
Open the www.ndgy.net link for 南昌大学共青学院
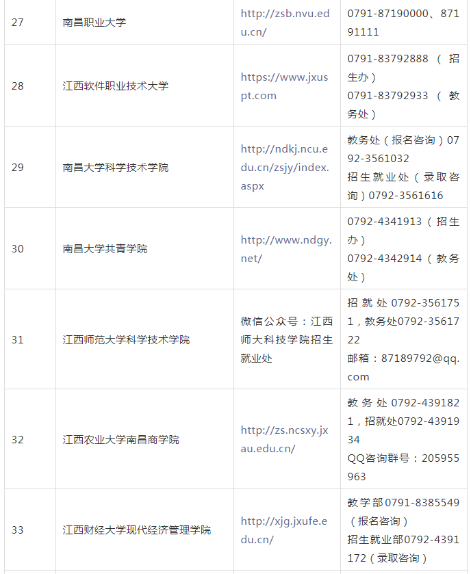pyautogui.click(x=286, y=249)
